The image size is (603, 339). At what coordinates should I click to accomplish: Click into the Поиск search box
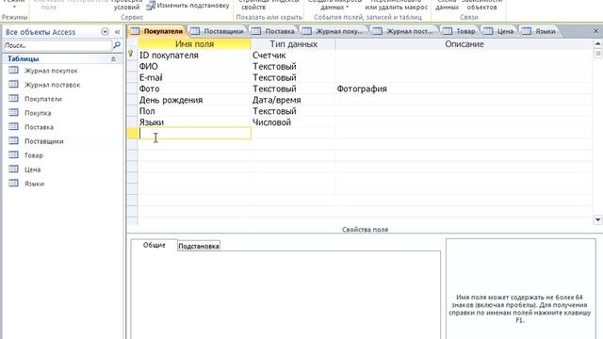tap(57, 45)
